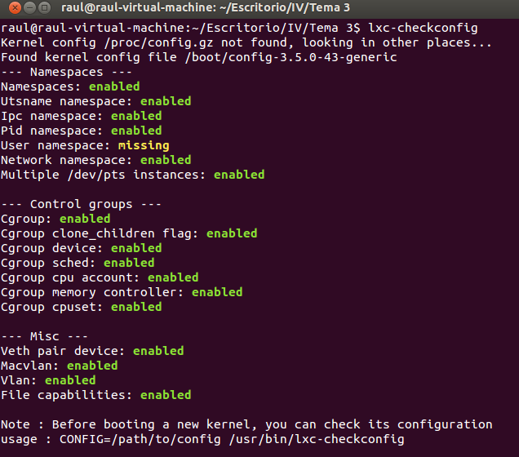Image resolution: width=519 pixels, height=457 pixels.
Task: Click the '--- Namespaces ---' section header
Action: coord(66,72)
